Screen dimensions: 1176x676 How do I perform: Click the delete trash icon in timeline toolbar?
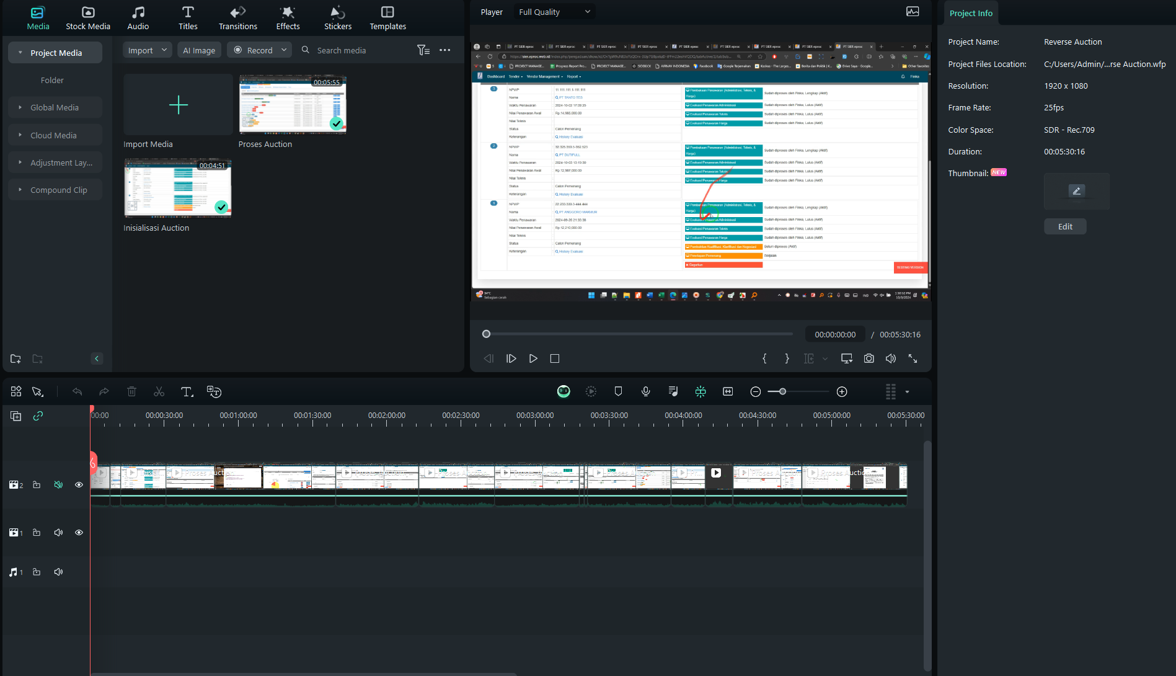click(x=131, y=392)
